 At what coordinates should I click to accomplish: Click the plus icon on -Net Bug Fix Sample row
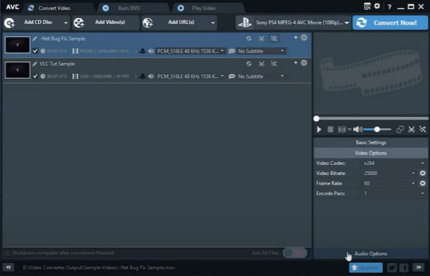(x=295, y=37)
